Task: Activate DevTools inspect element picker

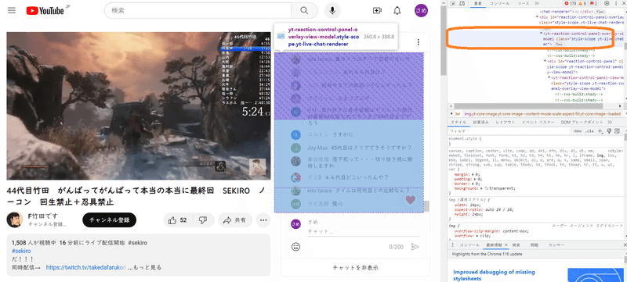Action: [452, 3]
